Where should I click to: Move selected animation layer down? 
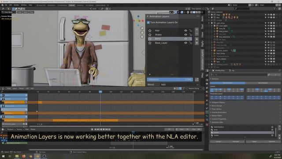tap(197, 43)
